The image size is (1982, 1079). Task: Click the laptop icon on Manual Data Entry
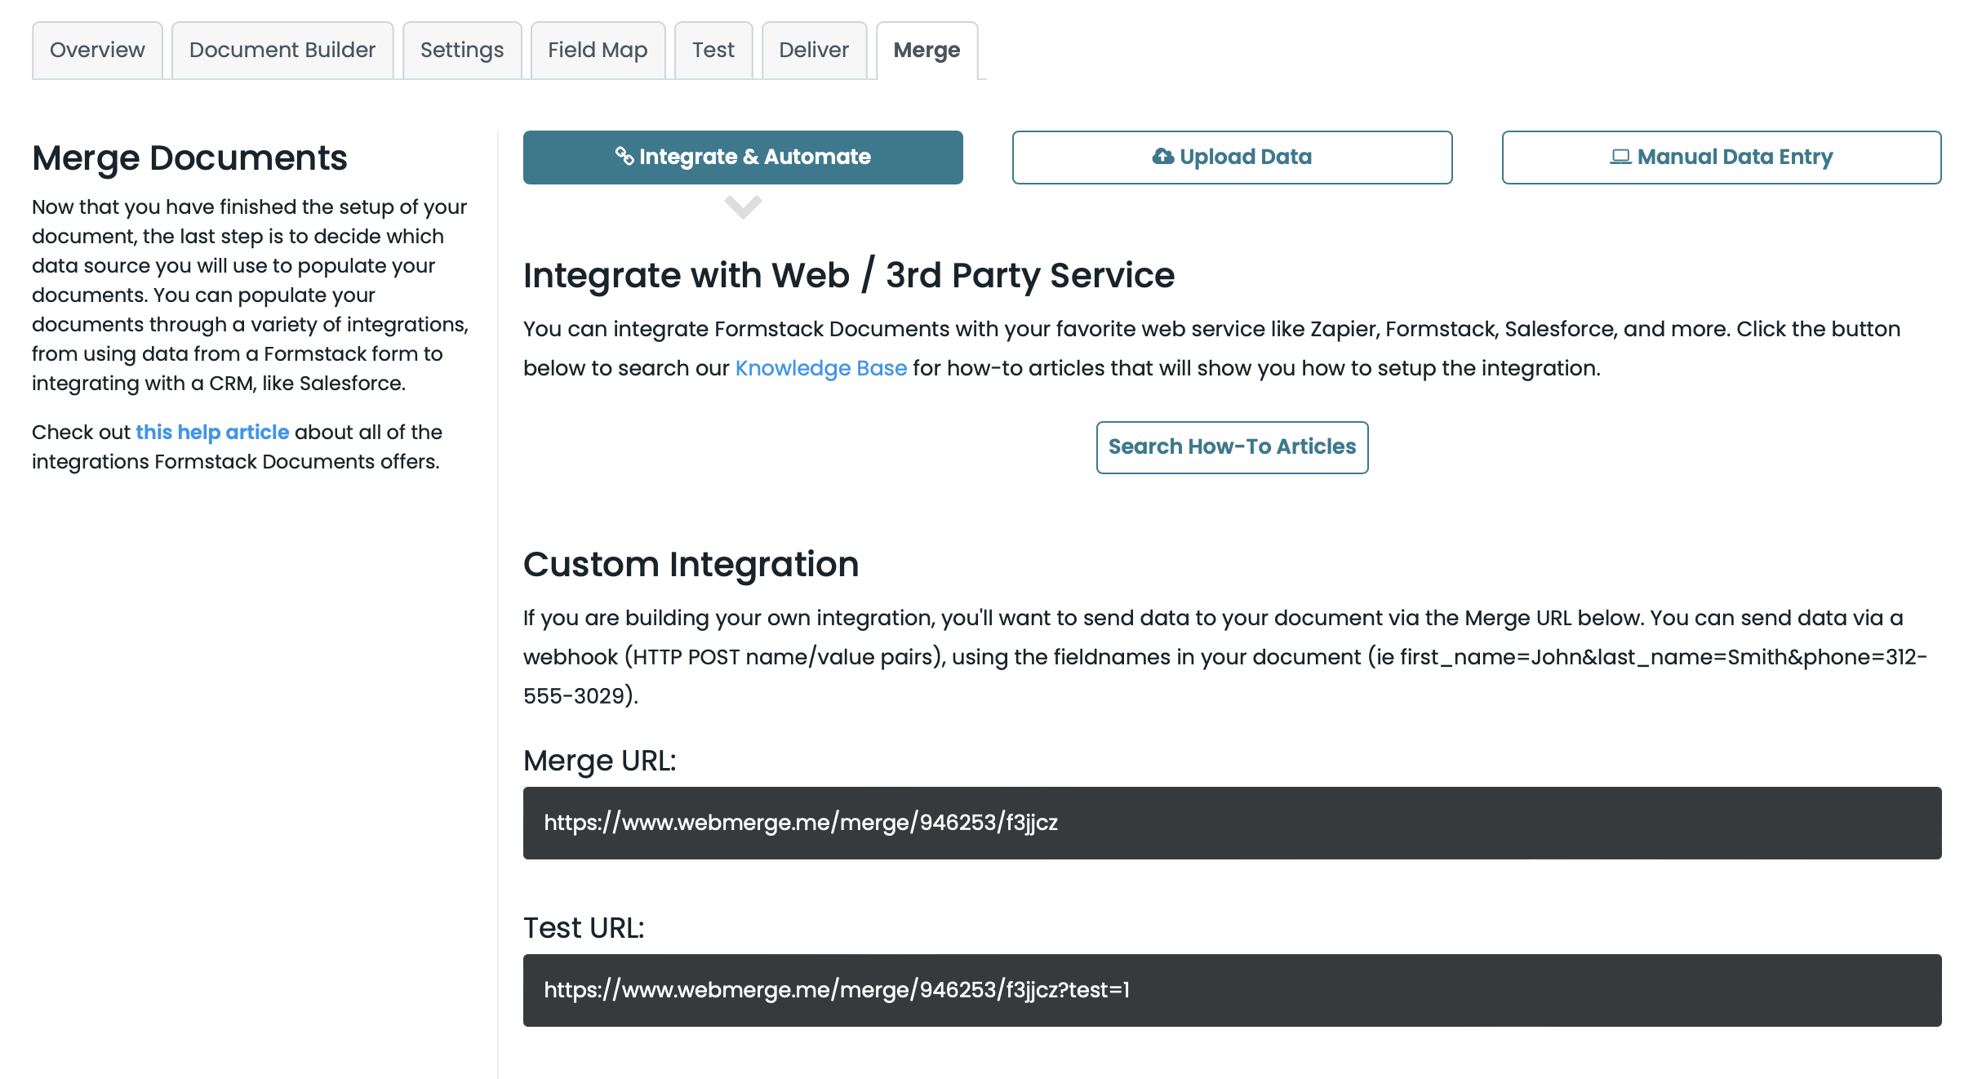tap(1620, 157)
